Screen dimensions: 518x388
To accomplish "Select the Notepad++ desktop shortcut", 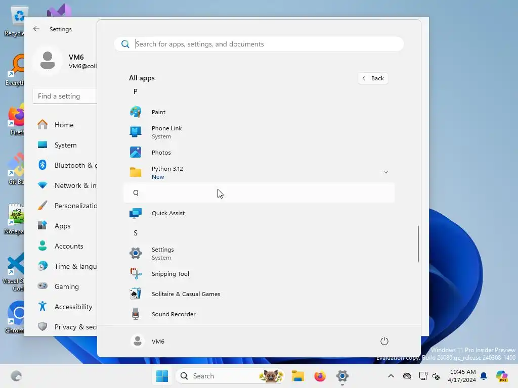I will (15, 219).
